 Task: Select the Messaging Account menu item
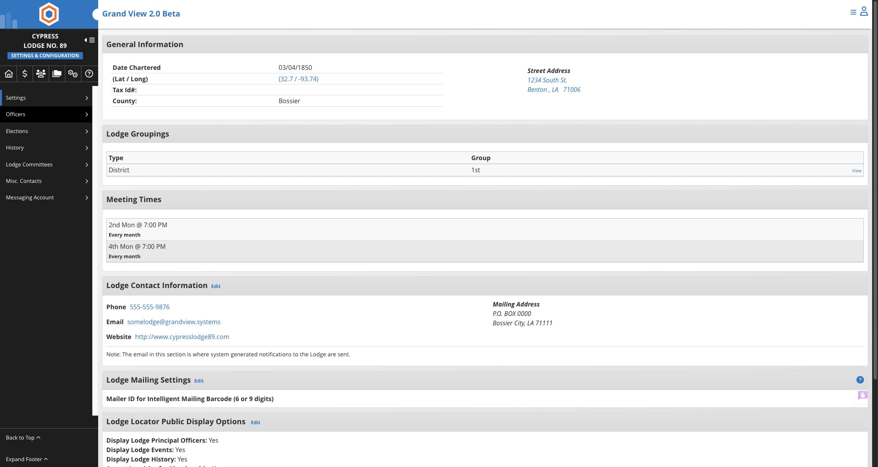click(x=46, y=197)
